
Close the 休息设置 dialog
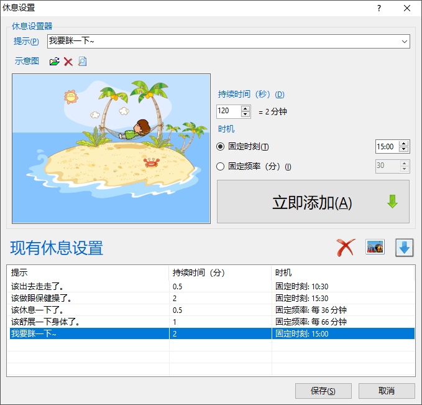407,8
